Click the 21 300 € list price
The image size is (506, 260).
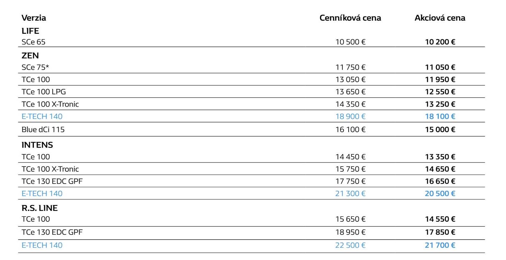coord(350,194)
